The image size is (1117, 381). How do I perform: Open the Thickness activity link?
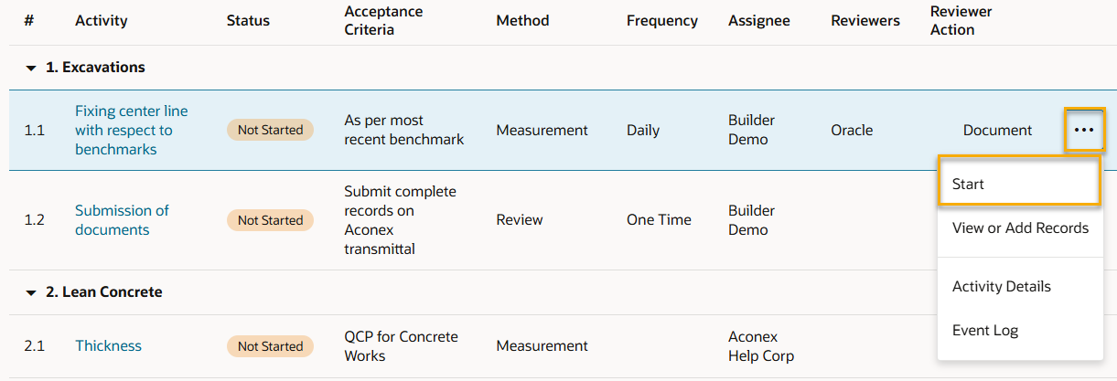tap(108, 345)
